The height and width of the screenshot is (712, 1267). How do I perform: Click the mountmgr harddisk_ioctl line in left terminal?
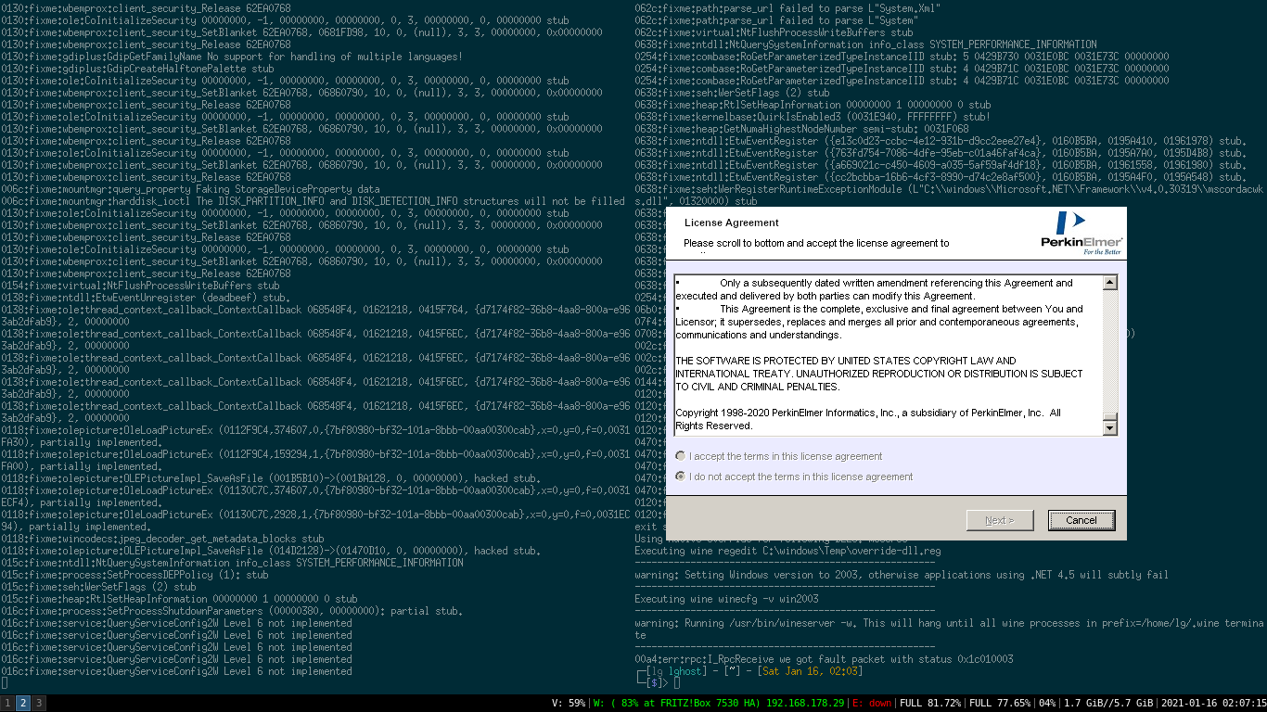314,201
